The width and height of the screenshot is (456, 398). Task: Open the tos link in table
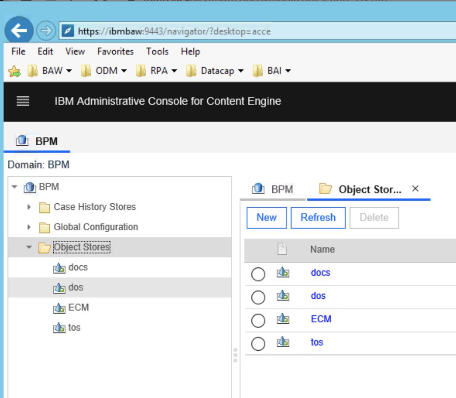pos(317,342)
